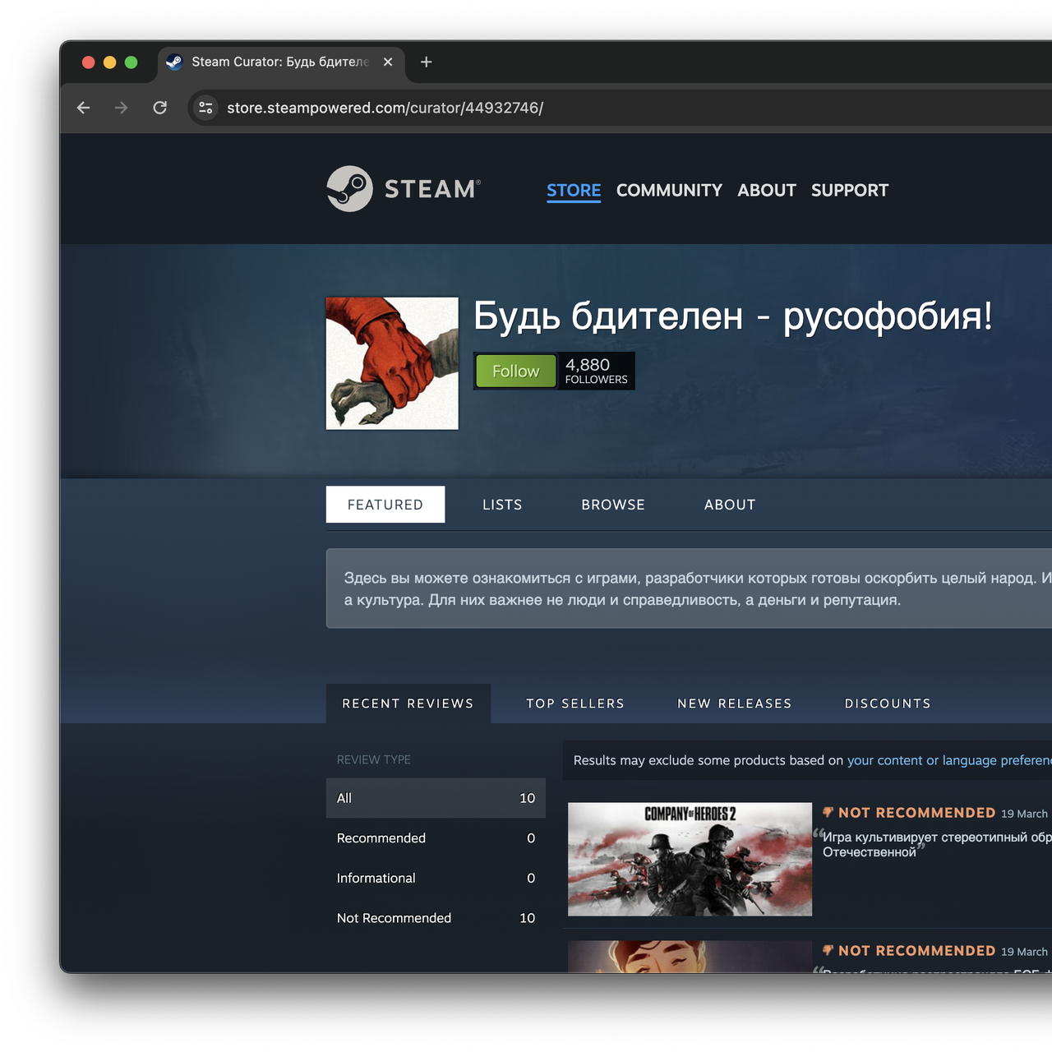The width and height of the screenshot is (1052, 1052).
Task: Click the thumbs-down icon on Company of Heroes 2 review
Action: (x=828, y=812)
